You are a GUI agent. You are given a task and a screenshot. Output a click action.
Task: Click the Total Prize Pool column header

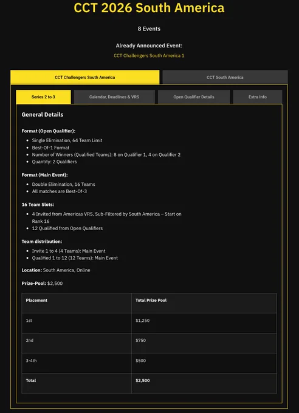point(204,303)
